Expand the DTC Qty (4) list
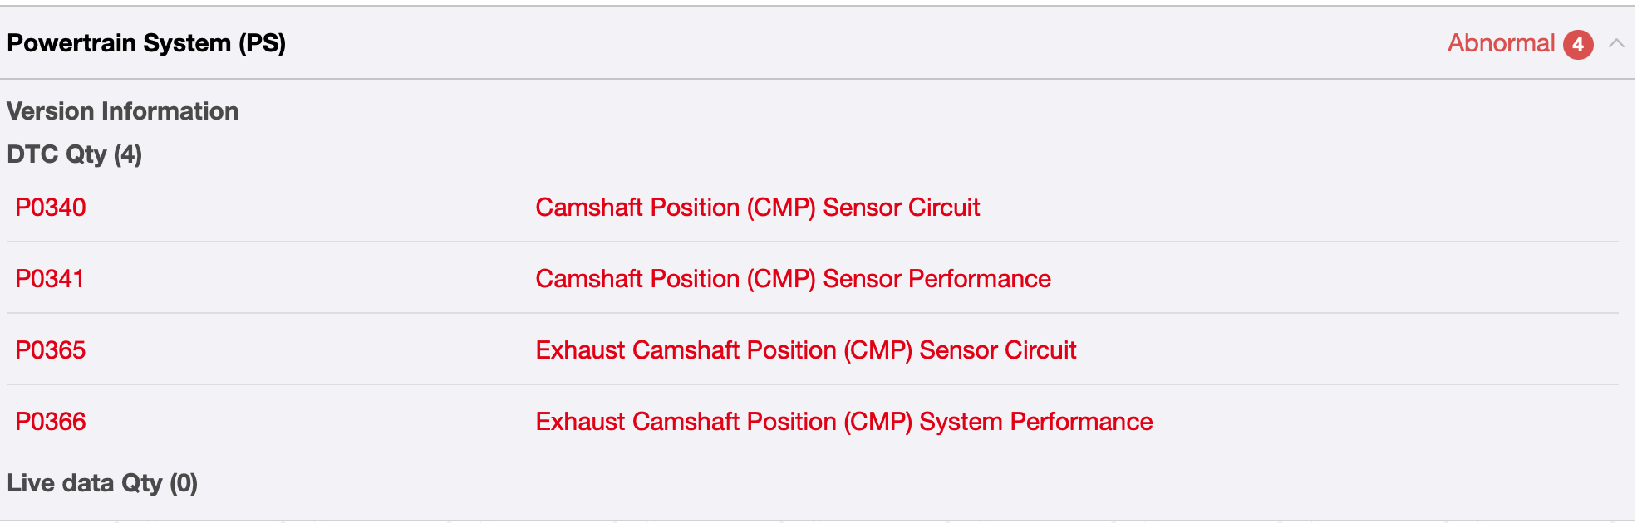The height and width of the screenshot is (523, 1637). click(75, 154)
